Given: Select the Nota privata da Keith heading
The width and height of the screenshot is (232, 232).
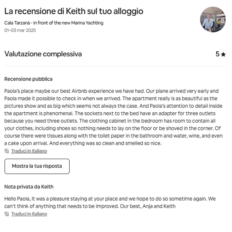Looking at the screenshot, I should [x=29, y=187].
